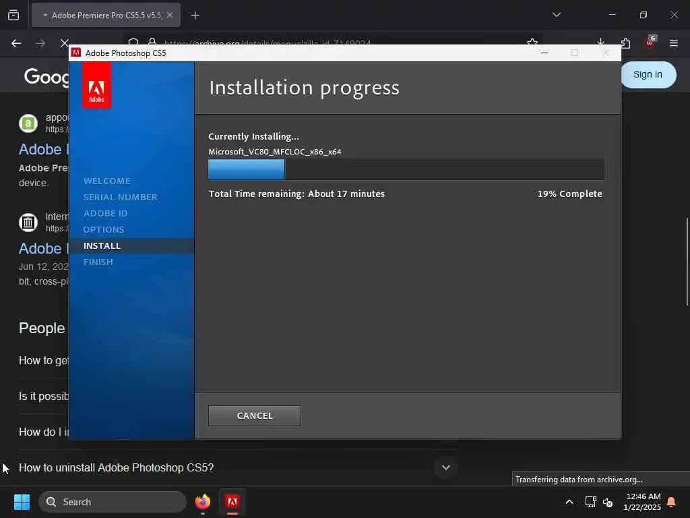This screenshot has height=518, width=690.
Task: Open Adobe installer from the taskbar
Action: click(232, 502)
